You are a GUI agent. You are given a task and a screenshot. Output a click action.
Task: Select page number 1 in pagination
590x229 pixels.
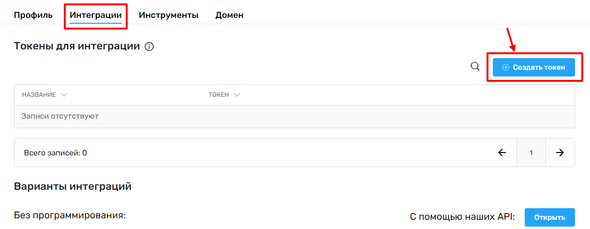(x=531, y=153)
